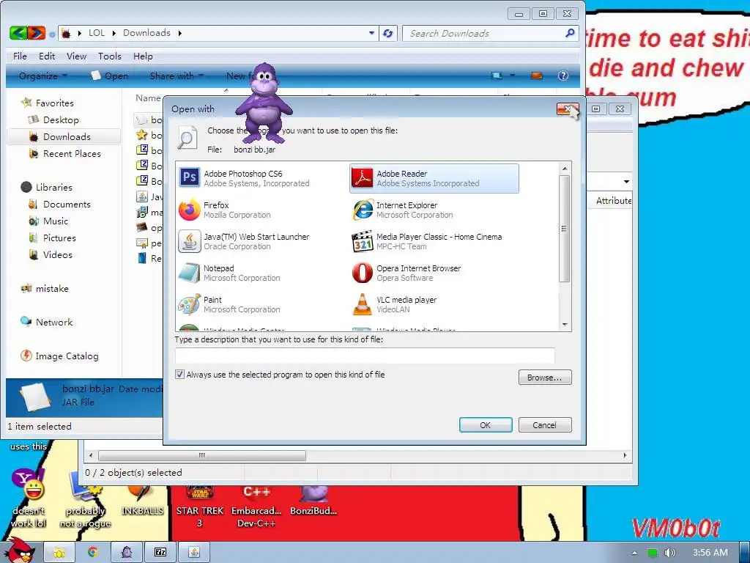Viewport: 750px width, 563px height.
Task: Select Internet Explorer program icon
Action: (x=363, y=210)
